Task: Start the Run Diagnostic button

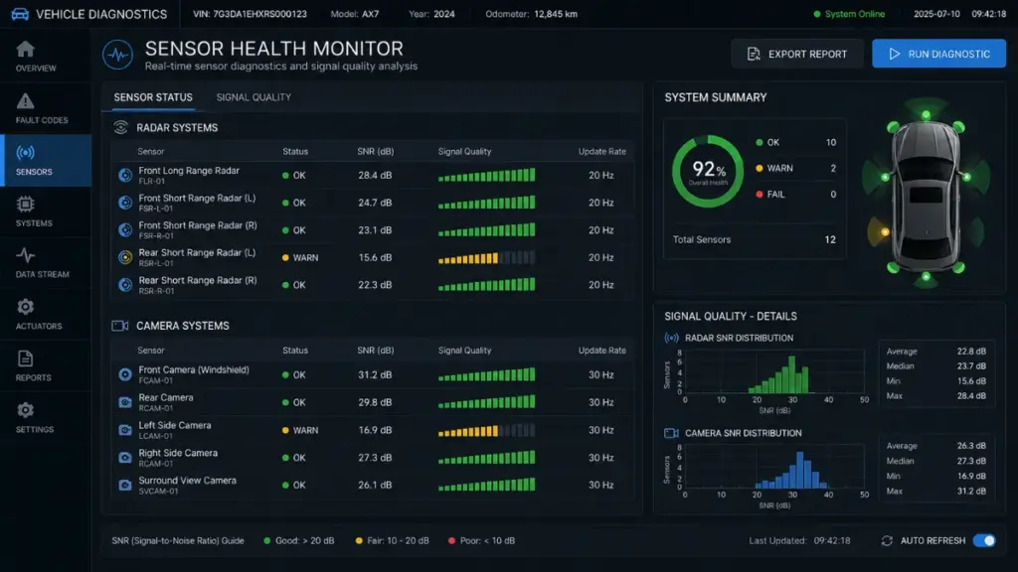Action: point(938,54)
